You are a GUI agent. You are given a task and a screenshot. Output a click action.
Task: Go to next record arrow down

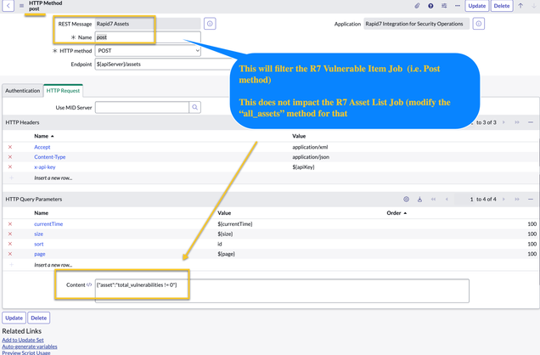(x=534, y=6)
